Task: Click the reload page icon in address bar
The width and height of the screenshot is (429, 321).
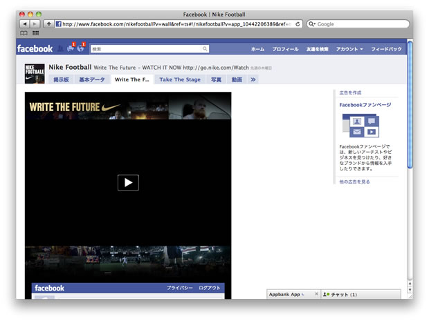Action: tap(298, 24)
